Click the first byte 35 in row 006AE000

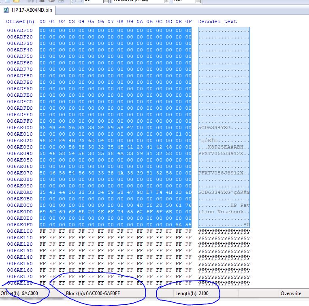[x=43, y=127]
